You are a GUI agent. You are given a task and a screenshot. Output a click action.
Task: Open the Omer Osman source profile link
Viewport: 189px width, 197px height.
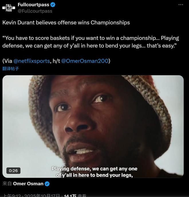pyautogui.click(x=28, y=184)
